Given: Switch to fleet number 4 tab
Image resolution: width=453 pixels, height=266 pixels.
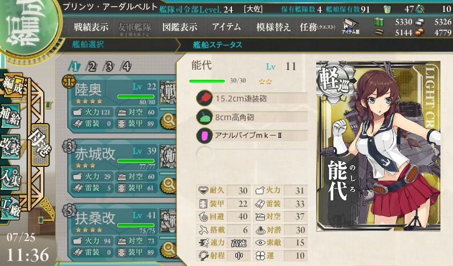Looking at the screenshot, I should (x=126, y=67).
